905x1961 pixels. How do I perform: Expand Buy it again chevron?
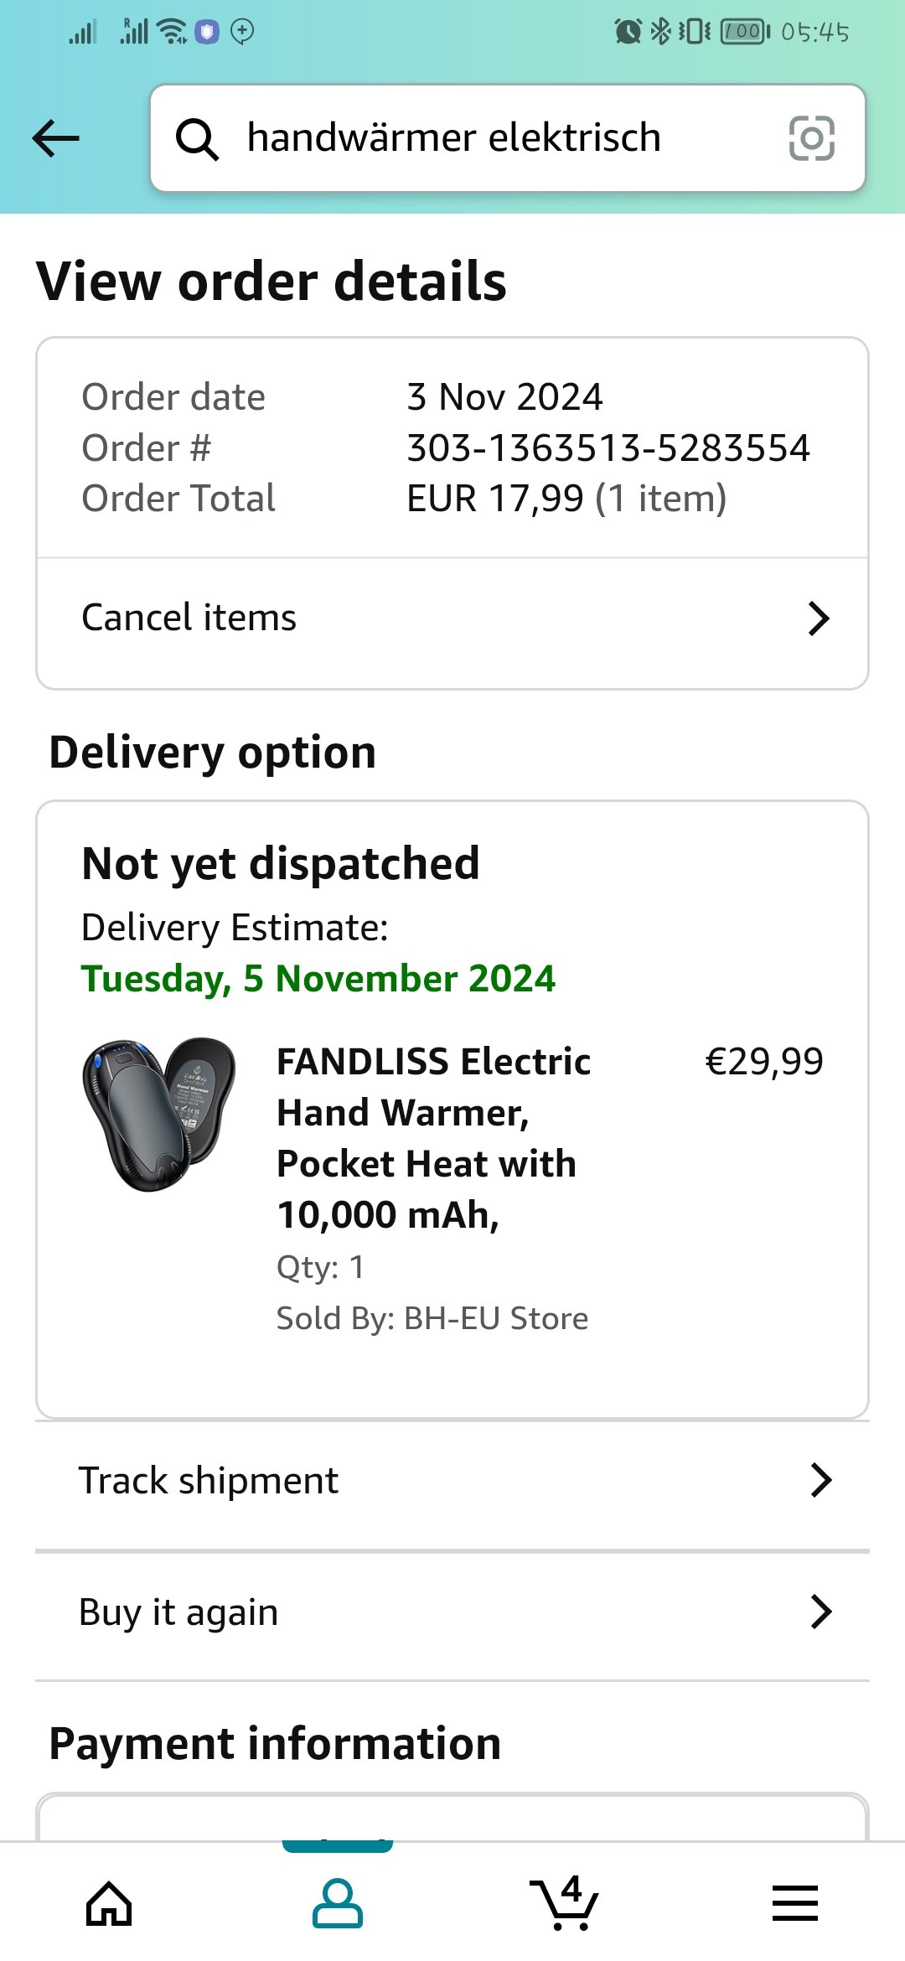(821, 1612)
